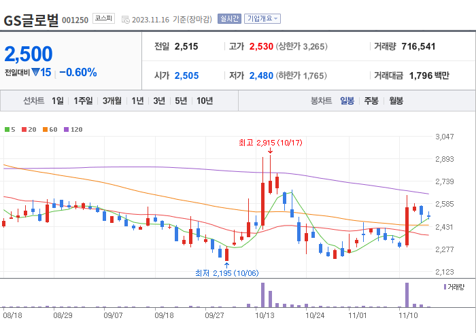The height and width of the screenshot is (333, 476).
Task: Click the 선차트 line chart label
Action: 34,101
